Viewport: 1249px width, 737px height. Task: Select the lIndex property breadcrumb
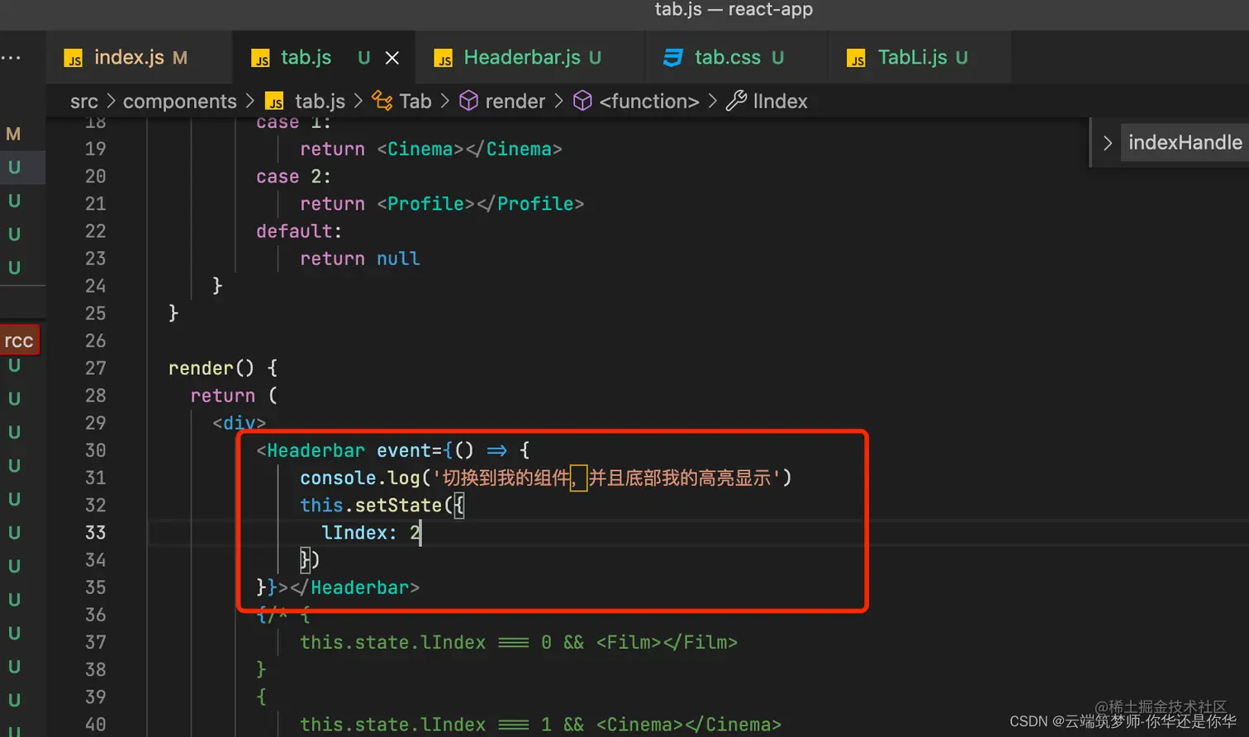click(780, 102)
